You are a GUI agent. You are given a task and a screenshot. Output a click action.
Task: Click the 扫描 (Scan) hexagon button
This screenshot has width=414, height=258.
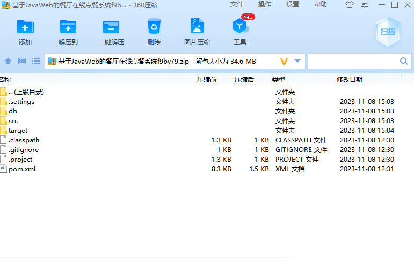pos(388,32)
